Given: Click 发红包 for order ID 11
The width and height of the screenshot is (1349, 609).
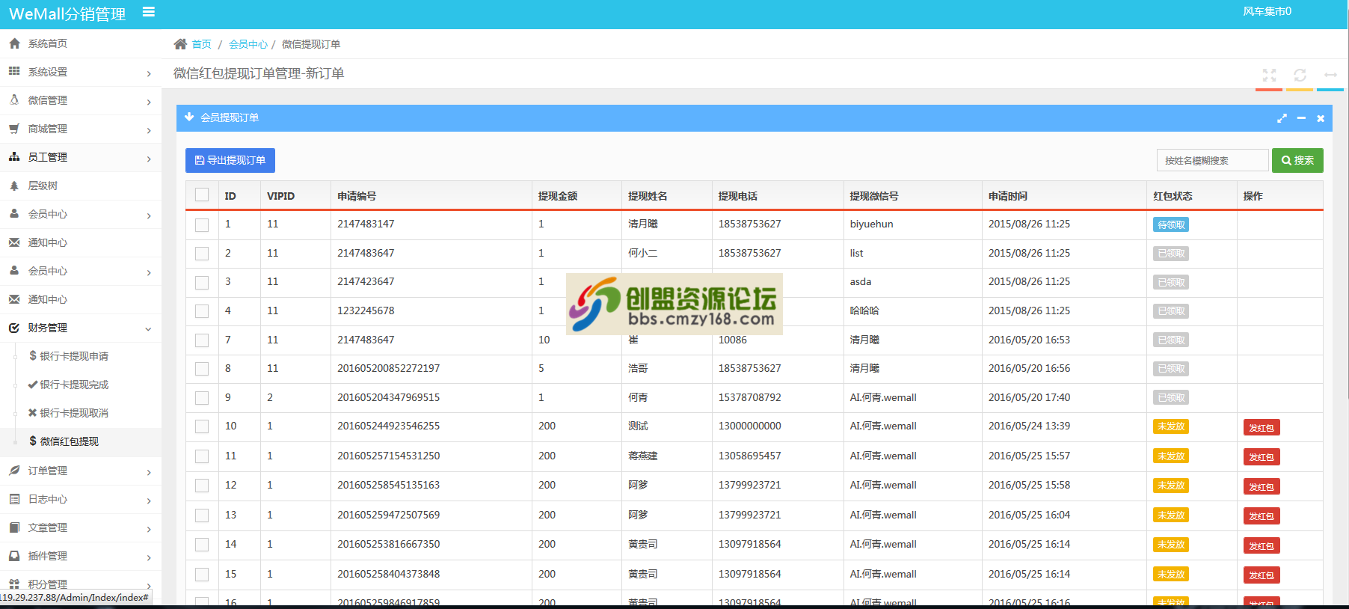Looking at the screenshot, I should 1262,456.
